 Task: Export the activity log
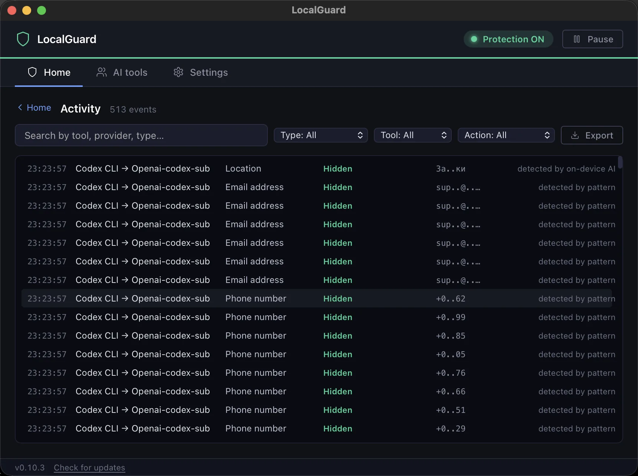click(592, 135)
